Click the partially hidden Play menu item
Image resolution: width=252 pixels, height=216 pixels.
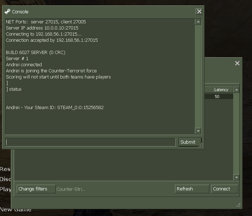click(5, 189)
